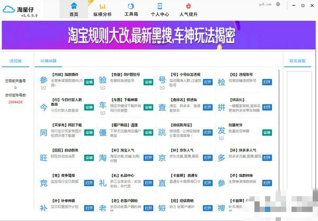Click the 2094428 account count
This screenshot has height=221, width=318.
[x=15, y=102]
